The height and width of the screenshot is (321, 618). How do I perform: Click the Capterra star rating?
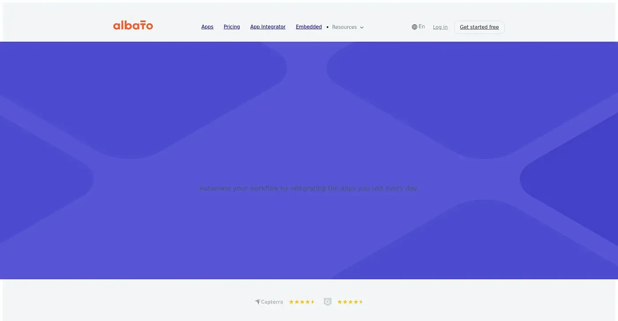click(x=302, y=302)
